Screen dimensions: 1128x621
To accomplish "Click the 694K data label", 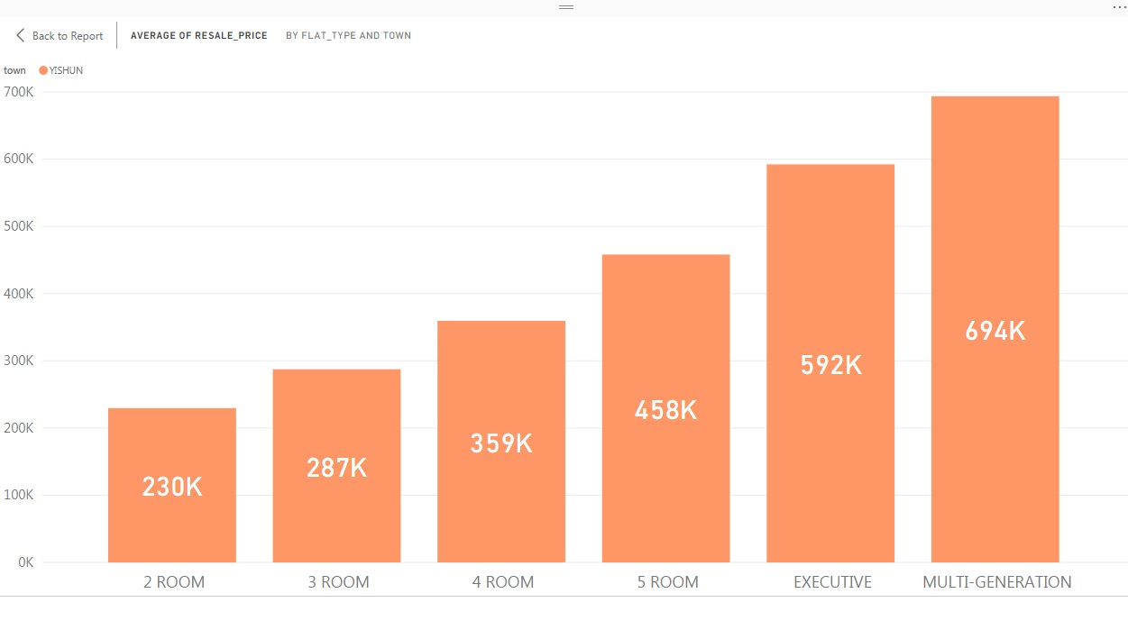I will (x=995, y=331).
